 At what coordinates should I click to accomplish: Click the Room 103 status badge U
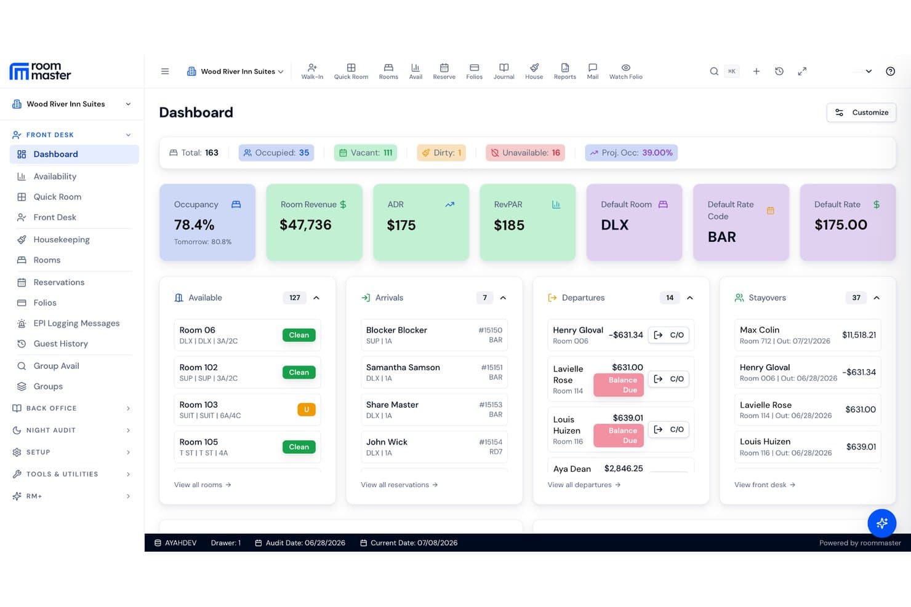(x=307, y=410)
